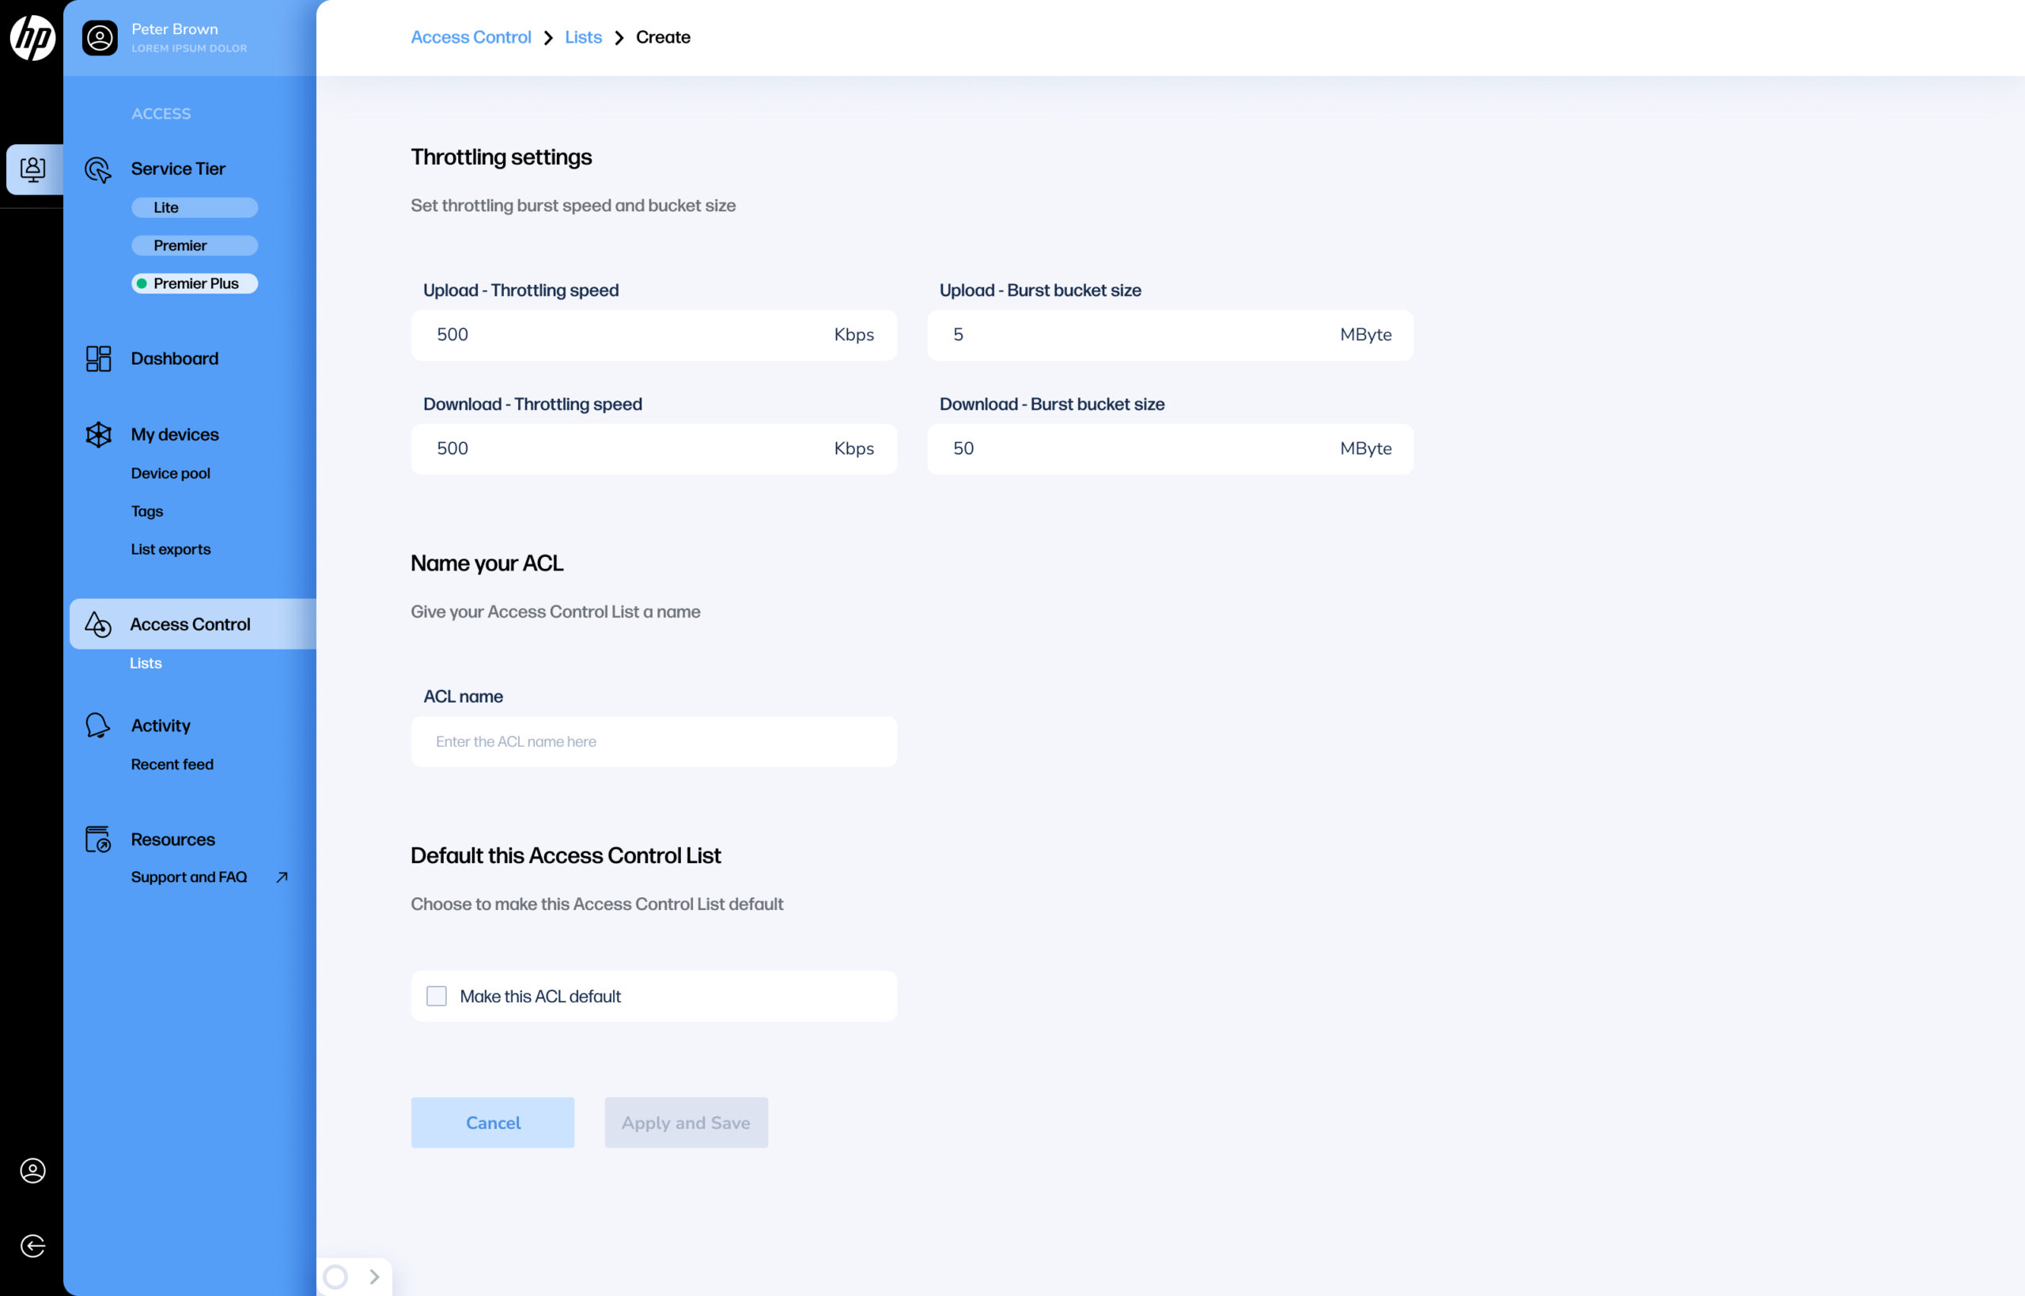The height and width of the screenshot is (1296, 2025).
Task: Click the Service Tier icon
Action: (98, 169)
